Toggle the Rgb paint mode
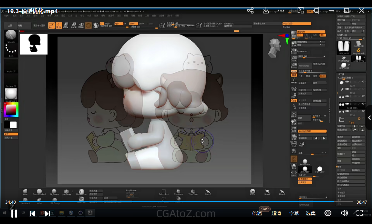Screen dimensions: 372x224 coord(118,23)
